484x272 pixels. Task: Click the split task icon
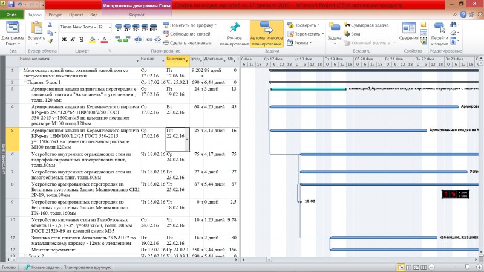138,39
